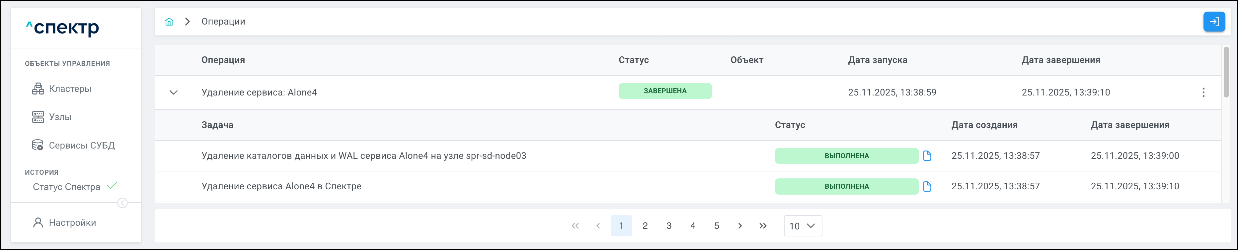Image resolution: width=1238 pixels, height=250 pixels.
Task: Open Сервисы СУБД in the sidebar
Action: tap(81, 146)
